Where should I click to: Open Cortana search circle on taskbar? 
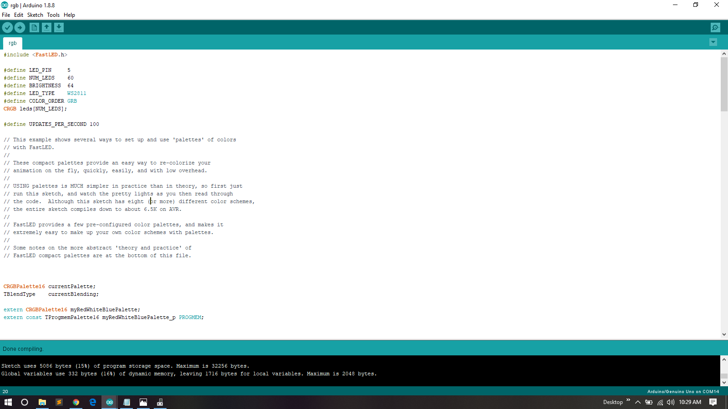pos(25,402)
